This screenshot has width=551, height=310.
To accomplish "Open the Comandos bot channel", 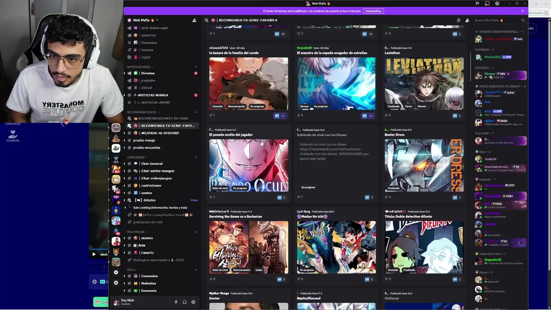I will pos(161,276).
